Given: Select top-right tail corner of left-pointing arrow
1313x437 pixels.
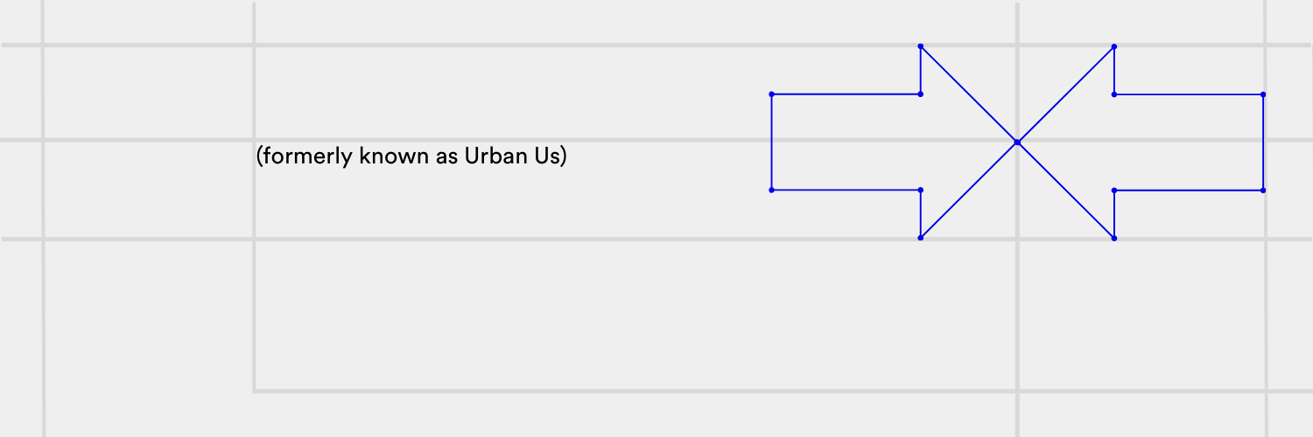Looking at the screenshot, I should (x=1263, y=94).
